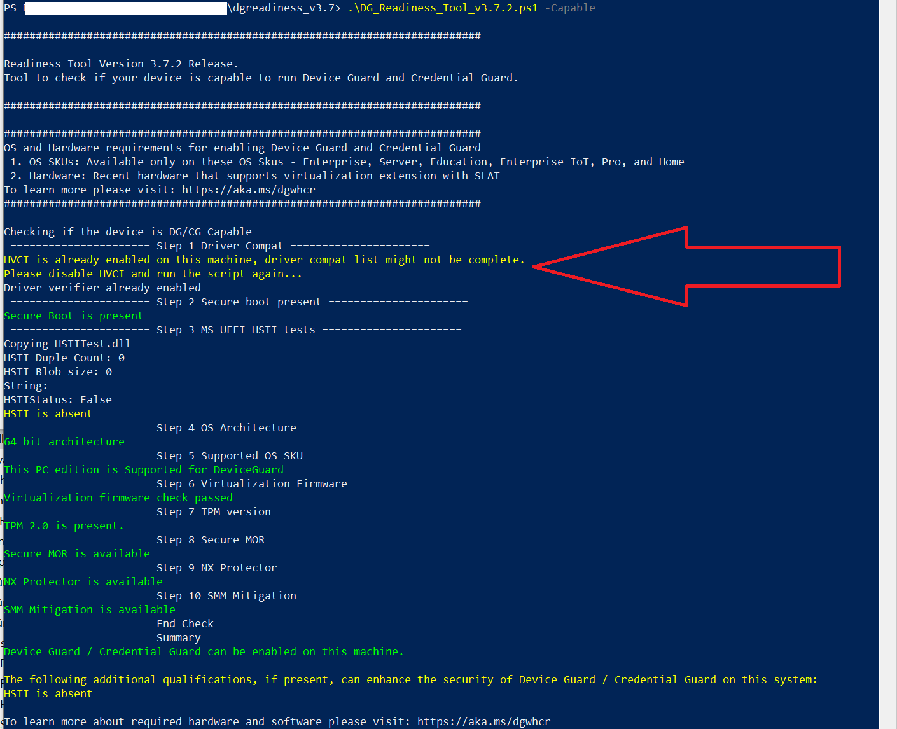Click 'This PC edition is Supported for DeviceGuard'
Image resolution: width=897 pixels, height=729 pixels.
144,469
